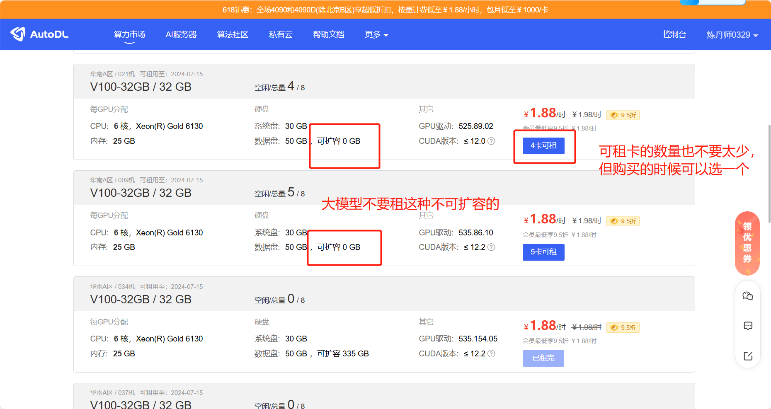The image size is (771, 409).
Task: Click '会员最低享9.5折' text in the 009机 card
Action: (x=546, y=235)
